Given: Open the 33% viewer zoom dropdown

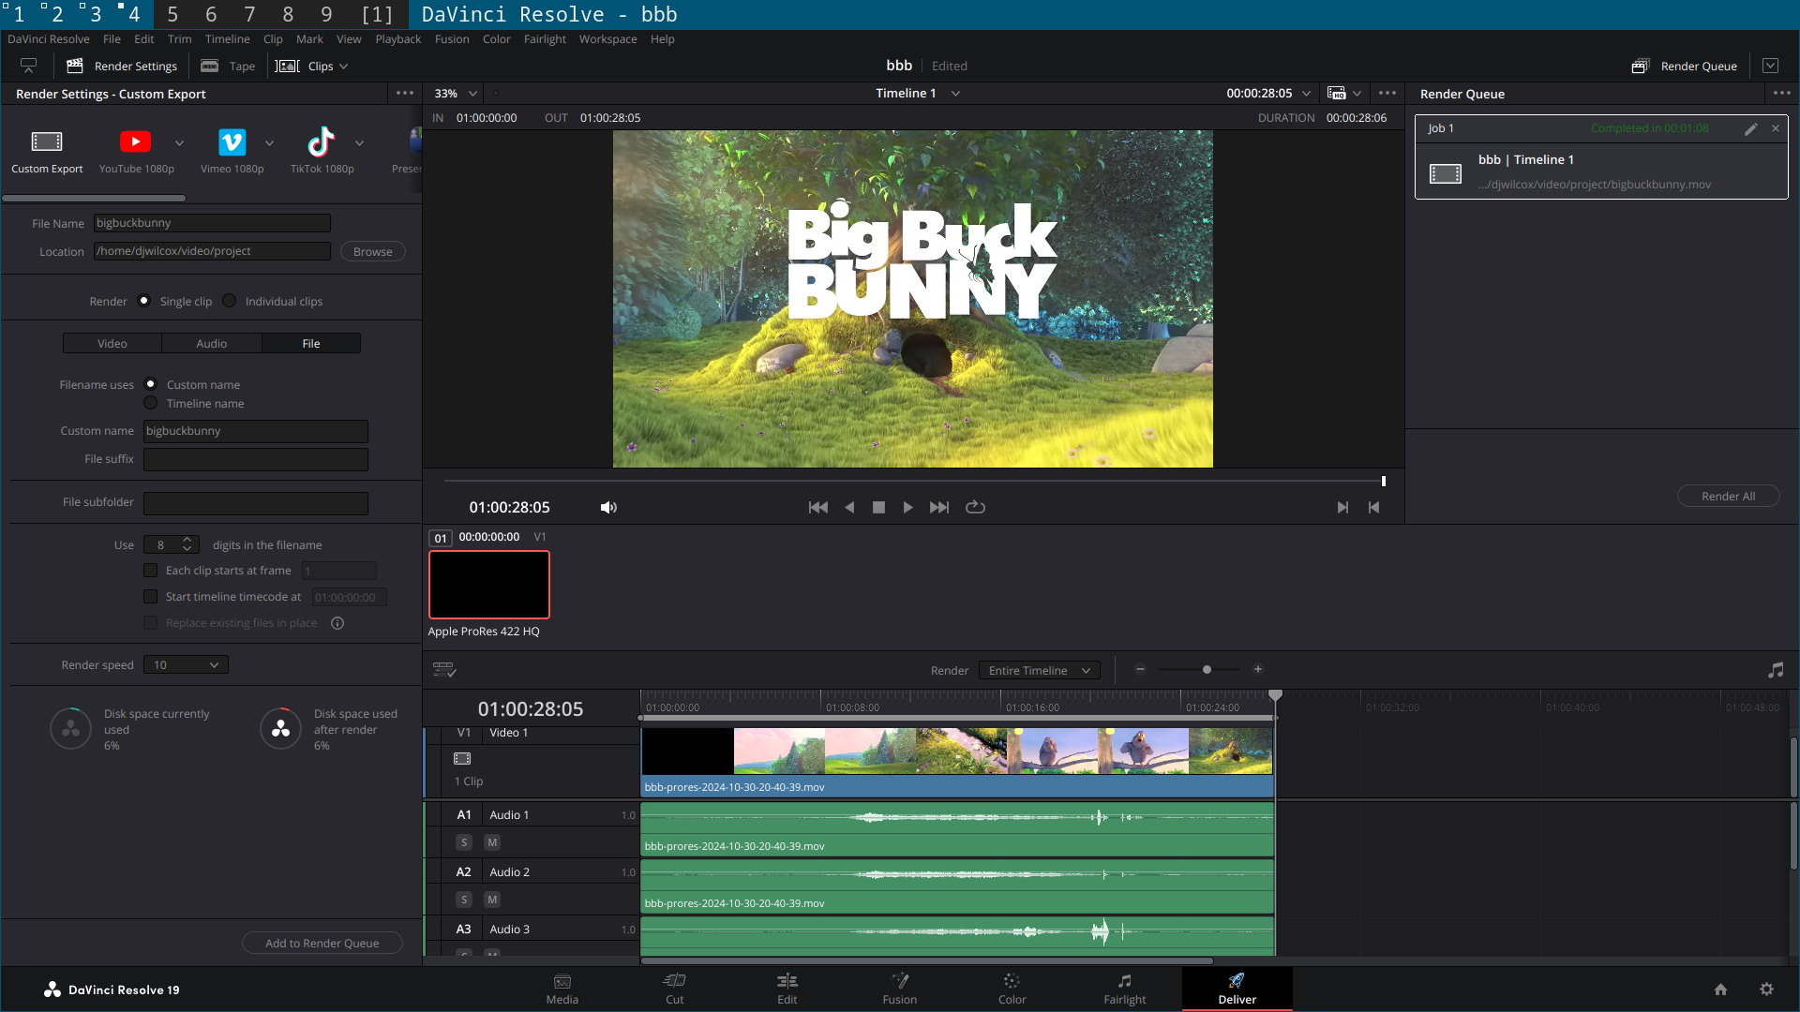Looking at the screenshot, I should (x=456, y=93).
